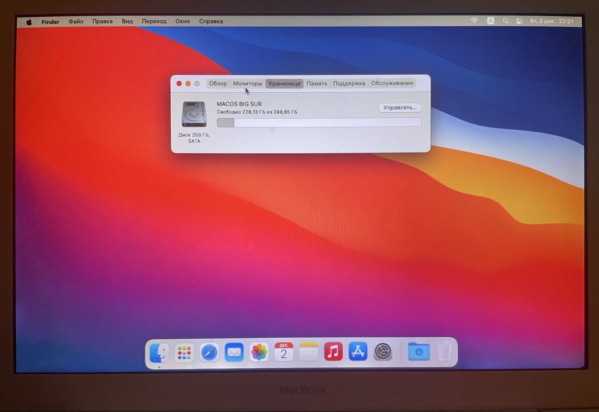Open the Trash in the Dock
Image resolution: width=599 pixels, height=412 pixels.
[x=443, y=352]
